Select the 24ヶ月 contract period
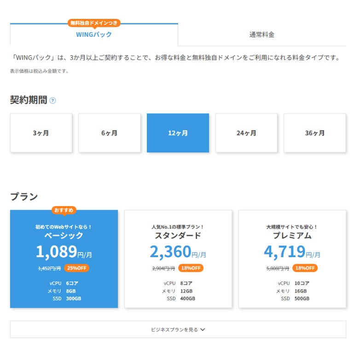 pyautogui.click(x=246, y=133)
